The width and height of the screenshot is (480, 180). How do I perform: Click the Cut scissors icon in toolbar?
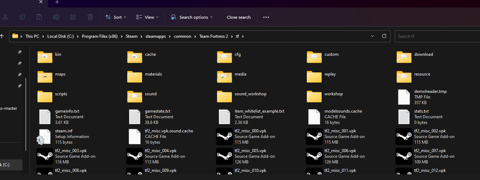coord(5,17)
